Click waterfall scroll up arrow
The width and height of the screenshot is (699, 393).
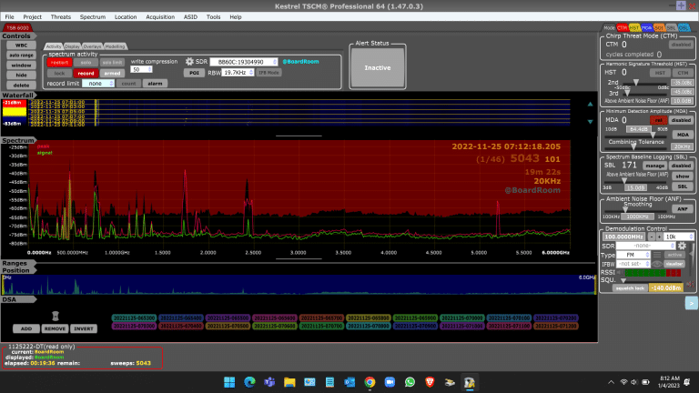pos(590,104)
